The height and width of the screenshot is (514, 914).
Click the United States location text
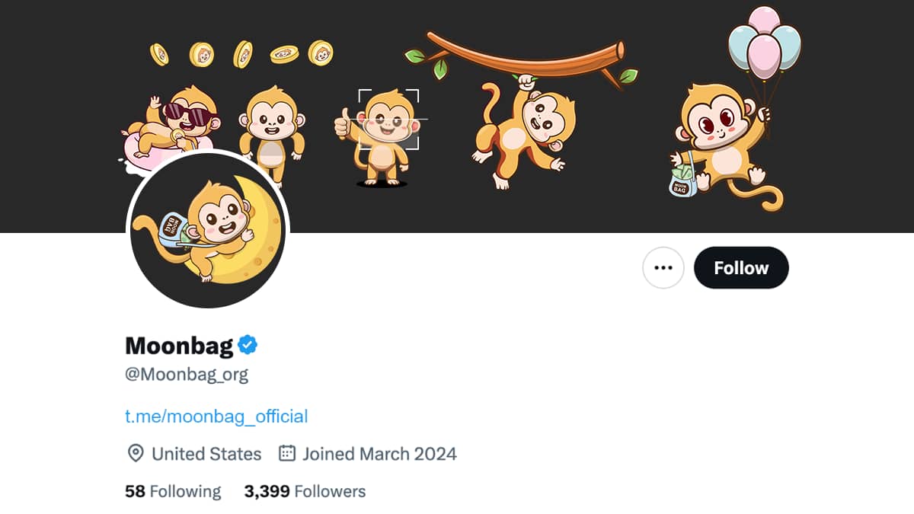click(x=206, y=454)
